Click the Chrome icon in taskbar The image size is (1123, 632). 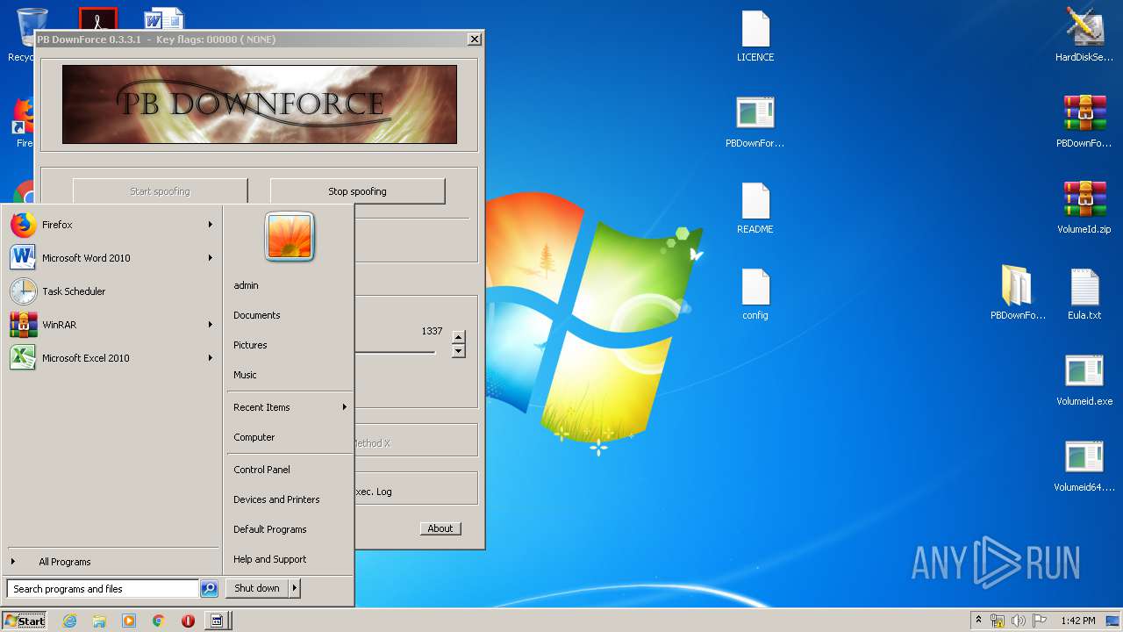[x=158, y=621]
